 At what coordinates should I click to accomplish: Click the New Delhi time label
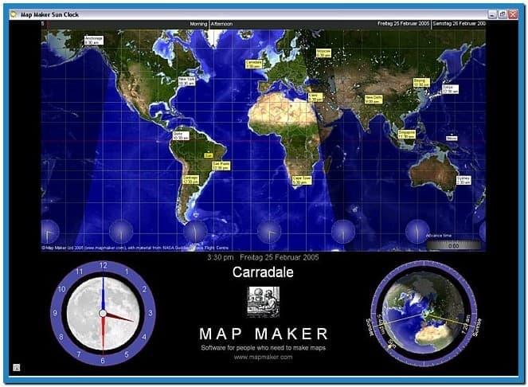374,100
